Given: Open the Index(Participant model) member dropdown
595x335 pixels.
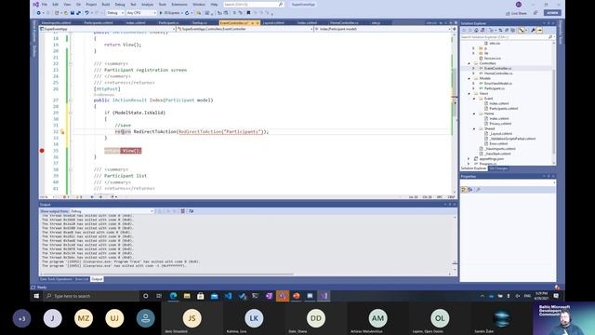Looking at the screenshot, I should pyautogui.click(x=383, y=29).
